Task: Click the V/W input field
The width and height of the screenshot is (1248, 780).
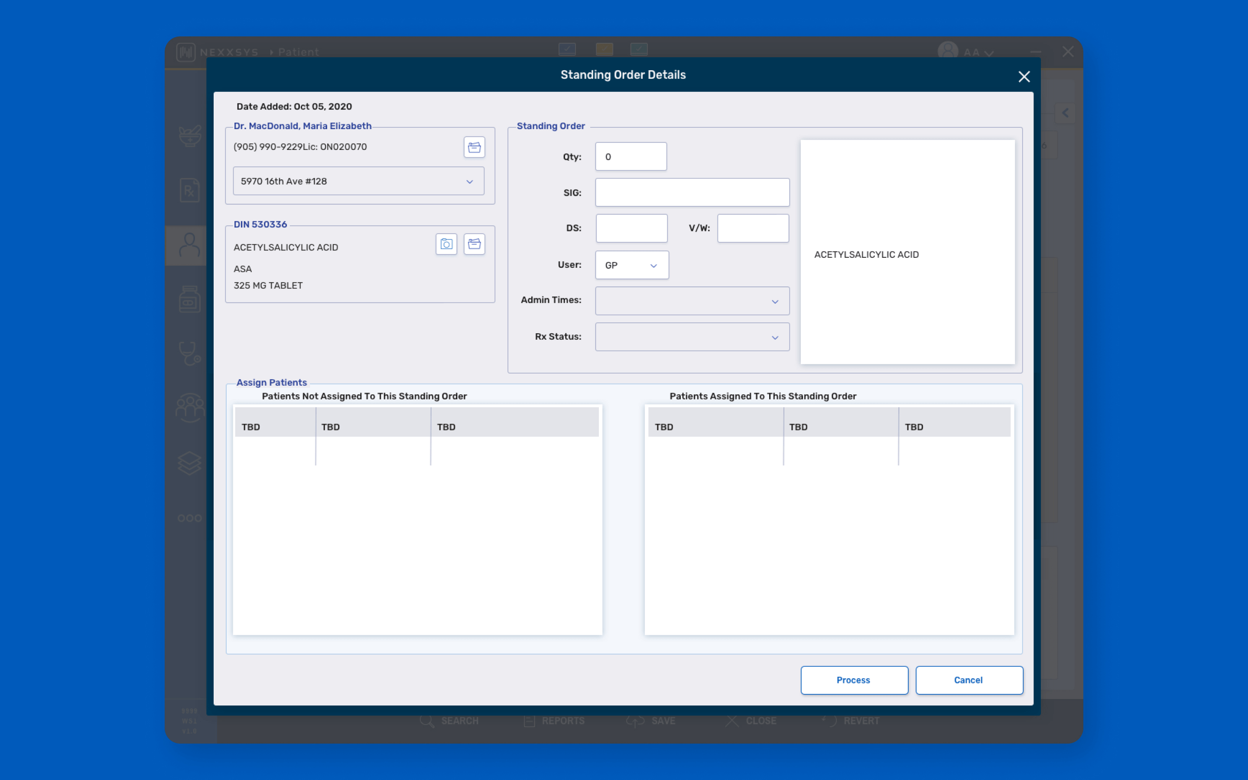Action: [x=753, y=228]
